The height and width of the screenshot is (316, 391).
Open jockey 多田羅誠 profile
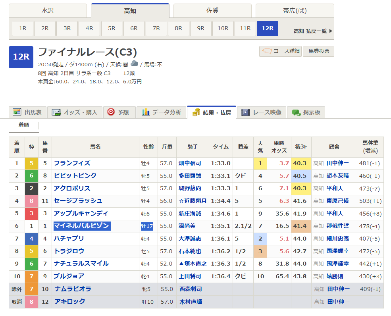point(190,176)
